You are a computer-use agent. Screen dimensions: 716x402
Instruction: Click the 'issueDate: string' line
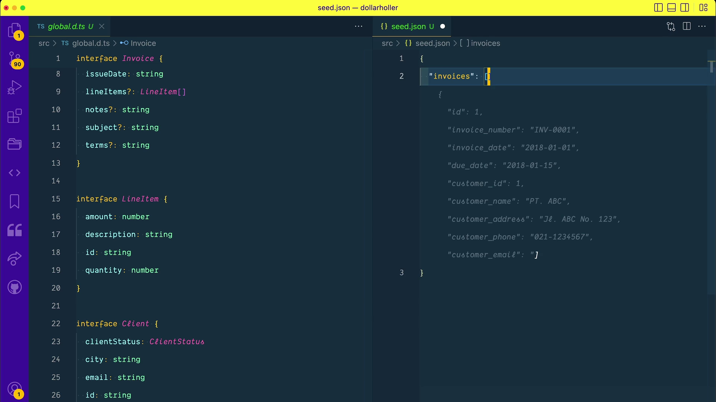point(124,74)
